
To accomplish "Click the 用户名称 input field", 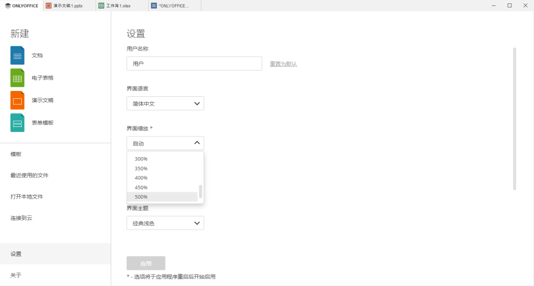I will pos(194,63).
